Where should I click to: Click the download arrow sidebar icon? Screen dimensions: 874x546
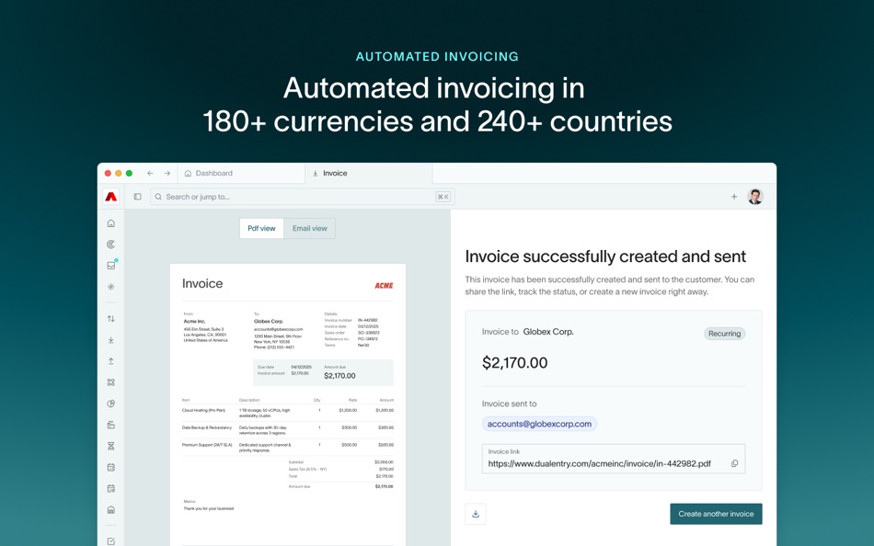111,340
